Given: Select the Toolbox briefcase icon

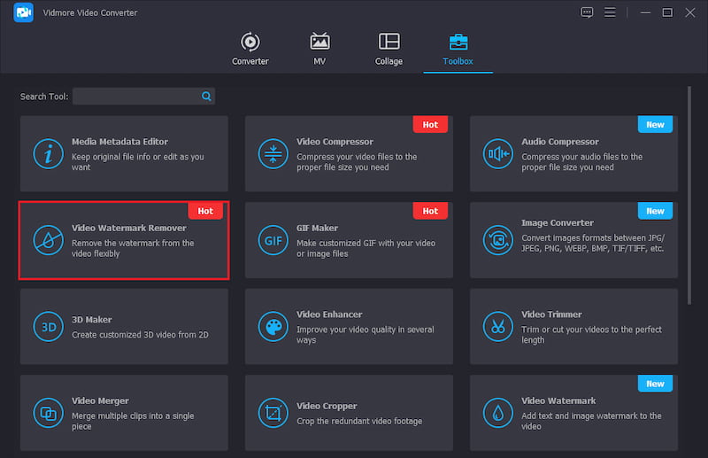Looking at the screenshot, I should tap(458, 42).
